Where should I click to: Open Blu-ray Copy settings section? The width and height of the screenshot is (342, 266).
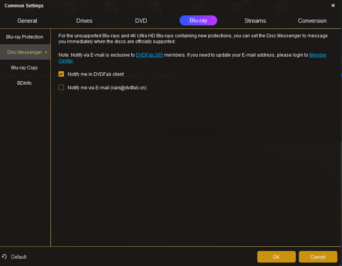point(25,68)
